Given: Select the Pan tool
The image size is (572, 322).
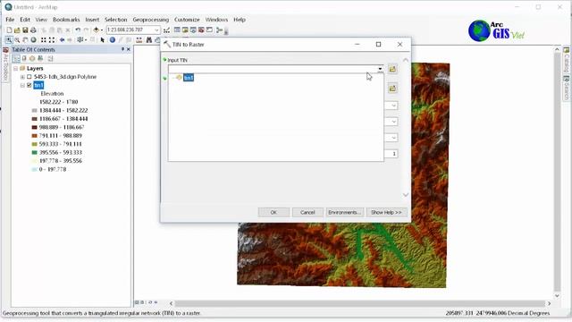Looking at the screenshot, I should pyautogui.click(x=25, y=39).
